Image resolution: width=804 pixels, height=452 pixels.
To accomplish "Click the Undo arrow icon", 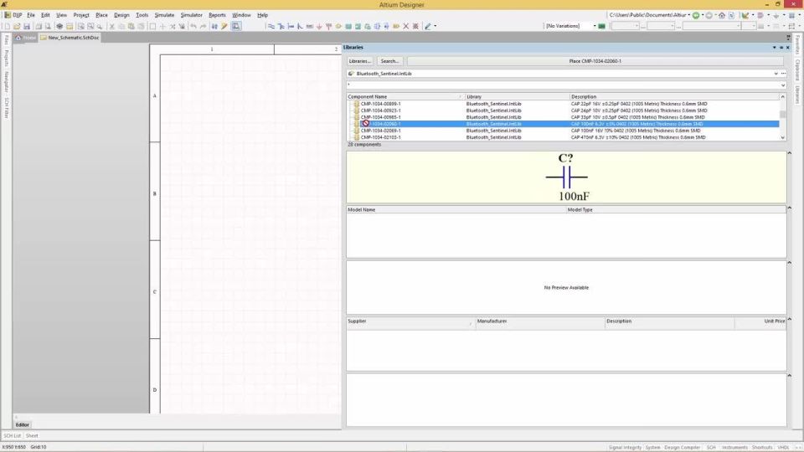I will coord(193,26).
